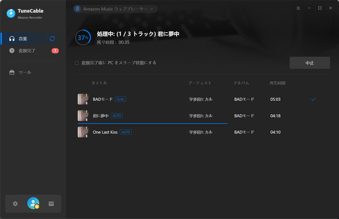Click the アーティスト column header

pyautogui.click(x=200, y=83)
